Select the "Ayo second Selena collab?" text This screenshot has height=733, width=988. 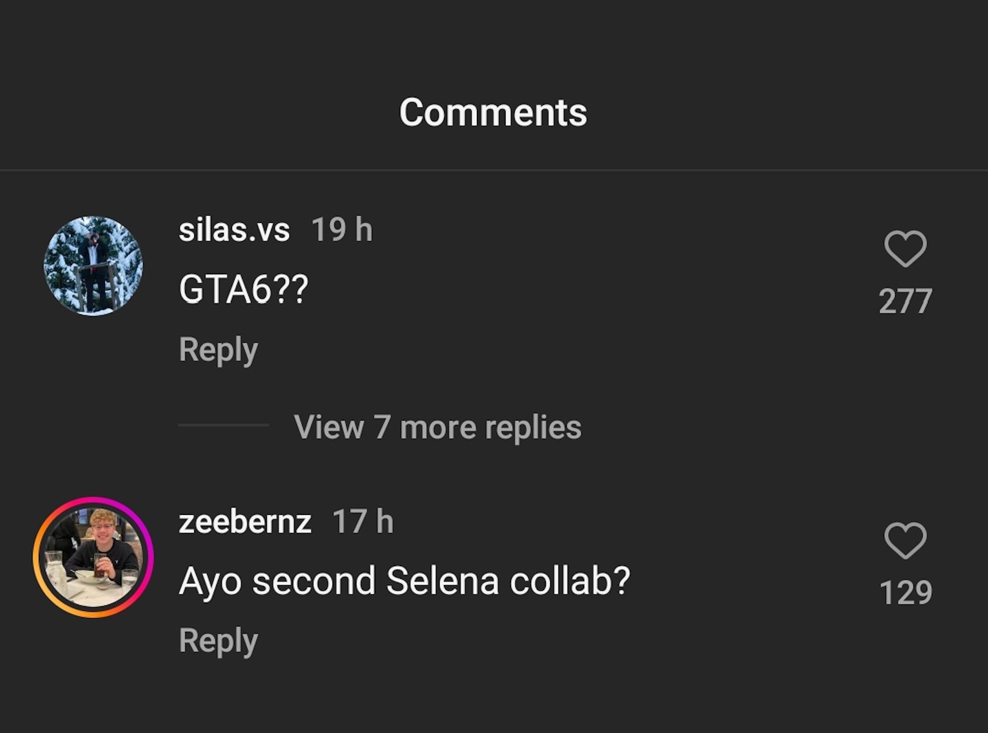click(404, 580)
